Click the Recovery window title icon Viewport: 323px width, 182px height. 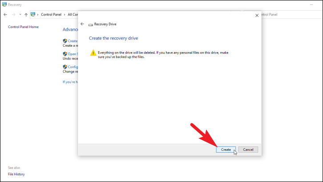4,4
